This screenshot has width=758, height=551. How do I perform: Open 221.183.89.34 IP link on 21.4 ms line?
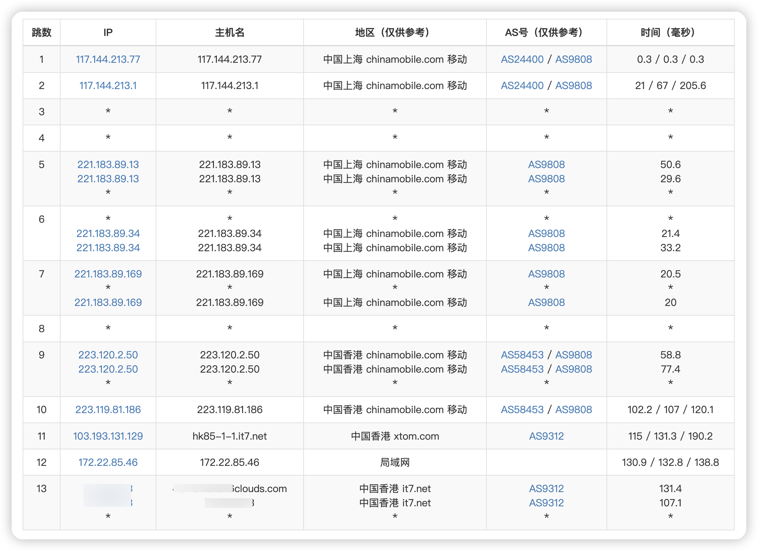coord(108,233)
